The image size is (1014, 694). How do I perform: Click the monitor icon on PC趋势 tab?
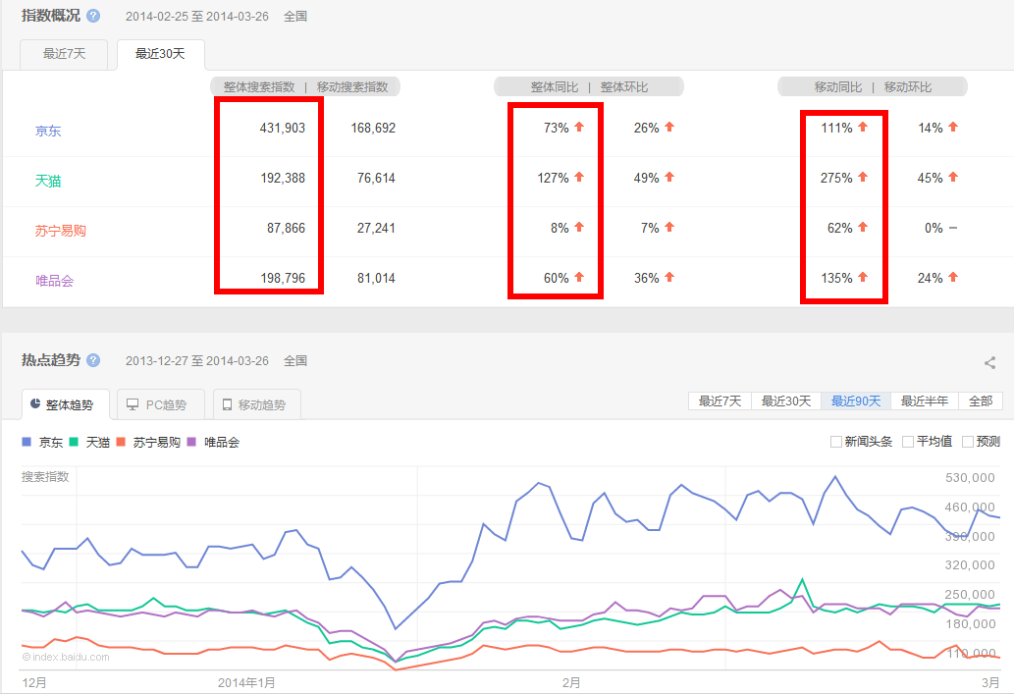click(132, 404)
